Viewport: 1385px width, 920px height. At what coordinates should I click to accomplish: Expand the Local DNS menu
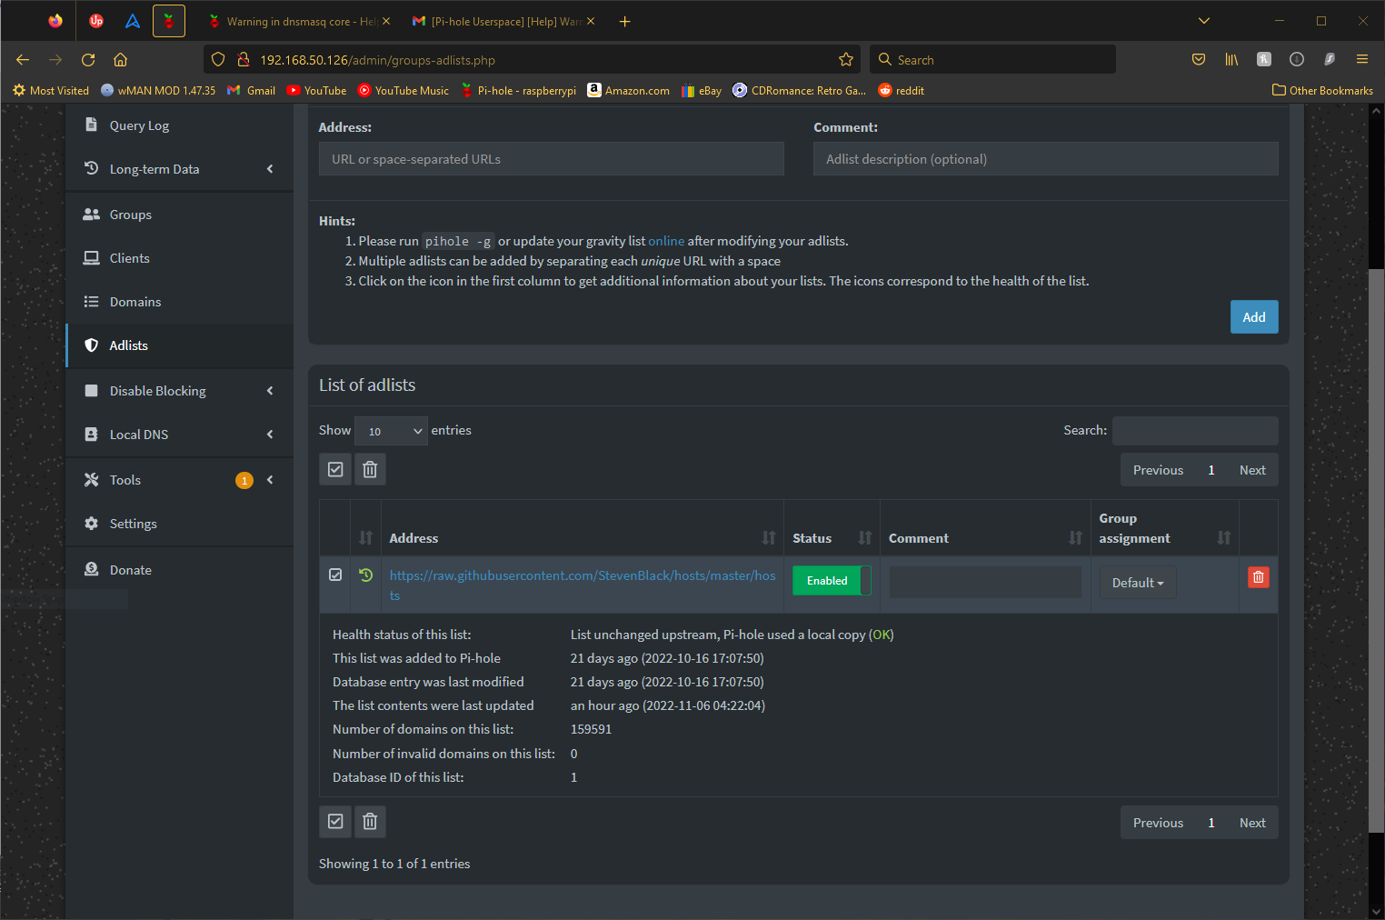click(139, 434)
